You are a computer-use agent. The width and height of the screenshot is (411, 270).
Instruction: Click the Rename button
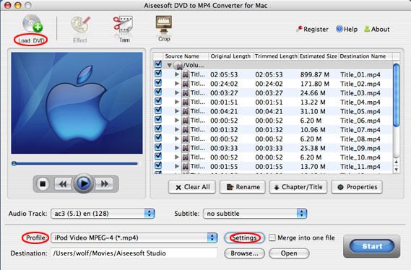pyautogui.click(x=243, y=187)
